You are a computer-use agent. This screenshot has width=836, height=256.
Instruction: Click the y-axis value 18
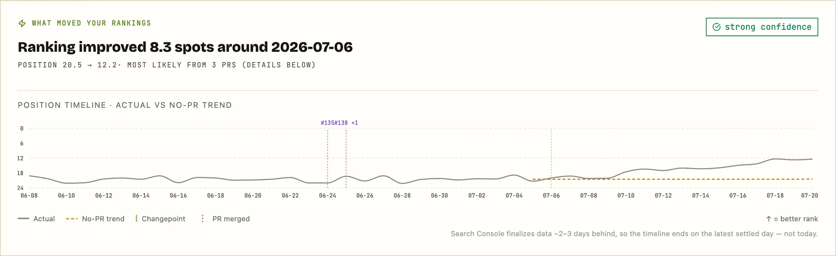click(x=20, y=173)
